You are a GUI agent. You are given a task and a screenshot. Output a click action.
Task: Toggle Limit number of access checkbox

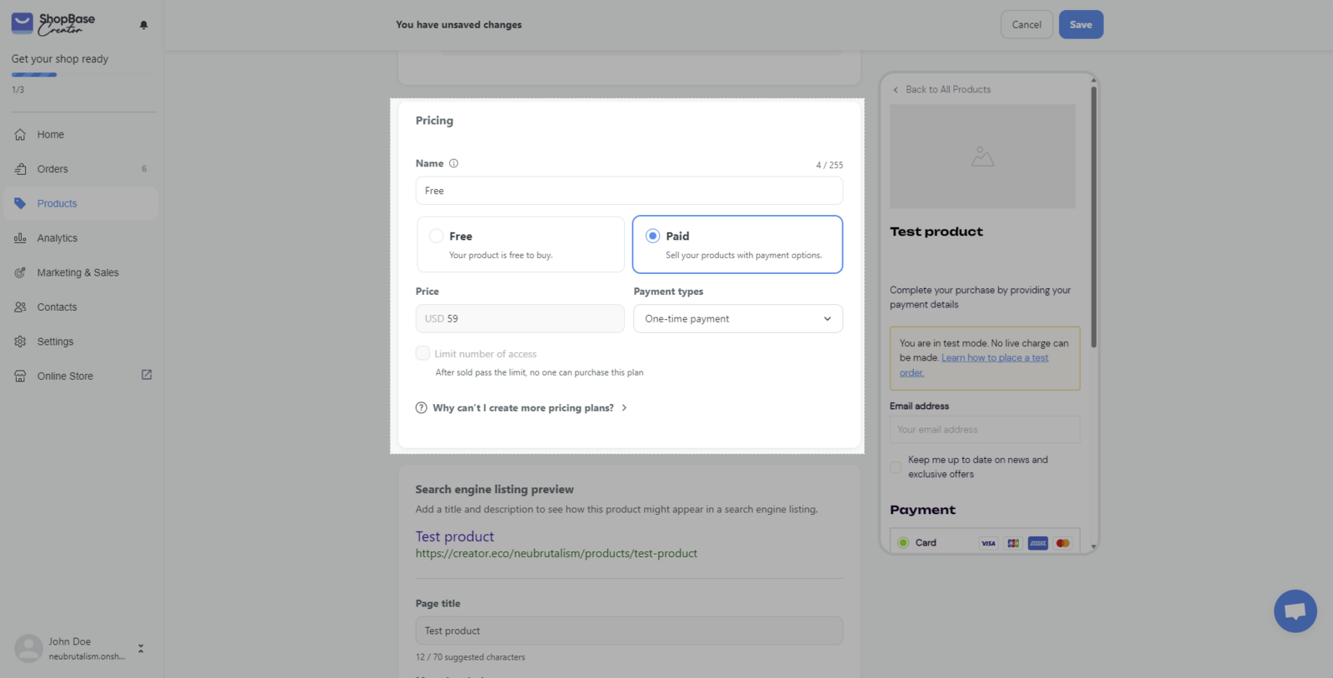click(422, 353)
